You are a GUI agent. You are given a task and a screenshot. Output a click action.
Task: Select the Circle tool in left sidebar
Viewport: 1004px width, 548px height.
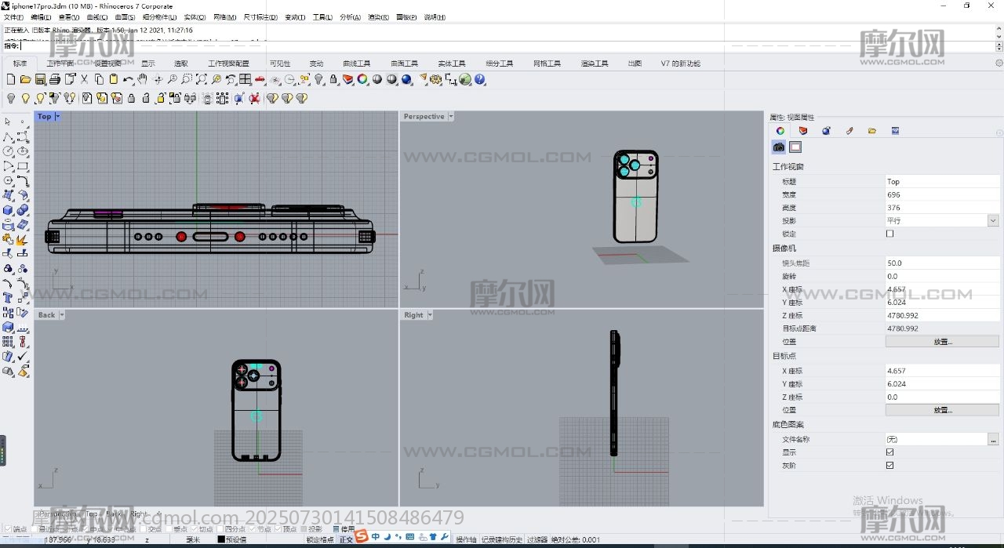point(8,151)
